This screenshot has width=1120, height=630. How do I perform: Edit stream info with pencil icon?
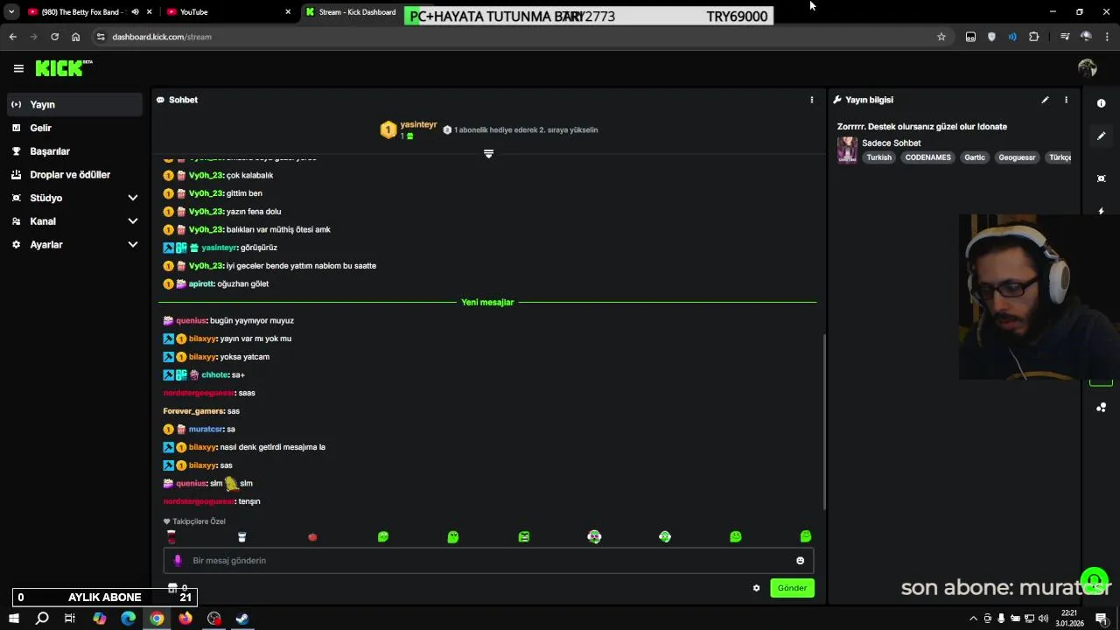[x=1045, y=100]
